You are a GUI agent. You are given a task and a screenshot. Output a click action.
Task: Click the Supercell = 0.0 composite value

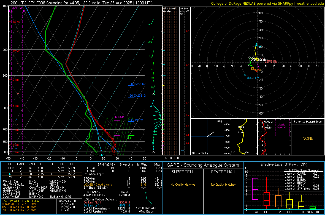(67, 201)
